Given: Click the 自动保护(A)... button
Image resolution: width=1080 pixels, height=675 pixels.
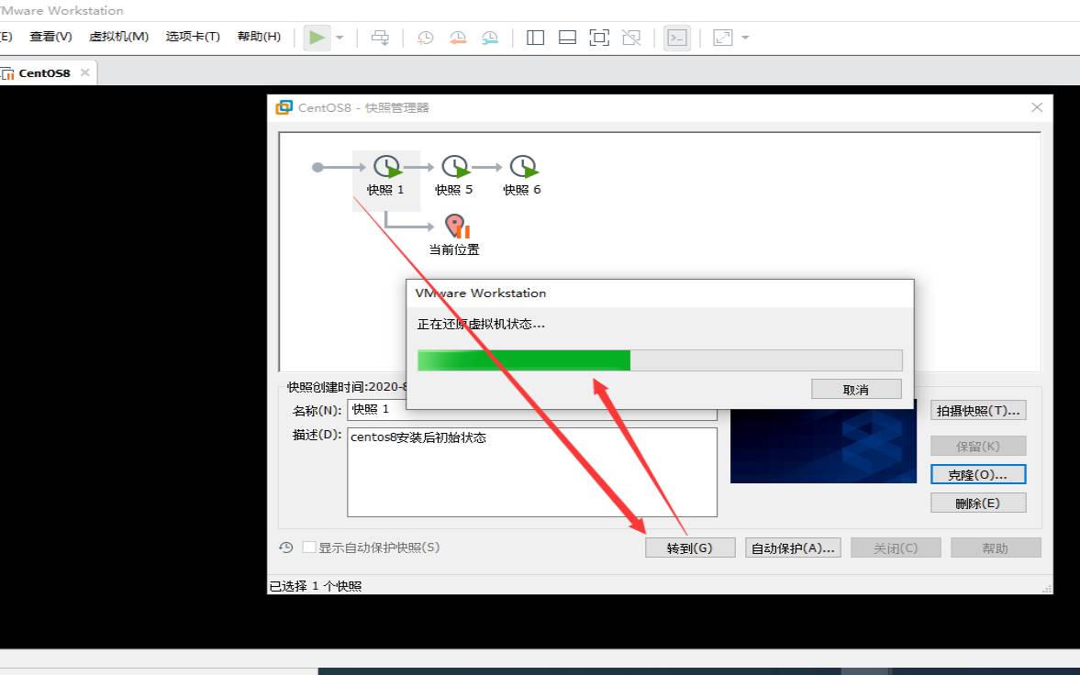Looking at the screenshot, I should (793, 548).
